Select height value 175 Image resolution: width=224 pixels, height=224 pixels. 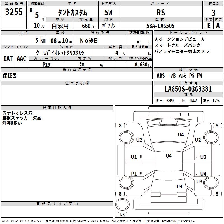coord(216,101)
